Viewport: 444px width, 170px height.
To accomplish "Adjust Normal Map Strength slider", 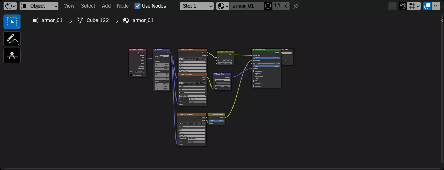I will pyautogui.click(x=222, y=86).
